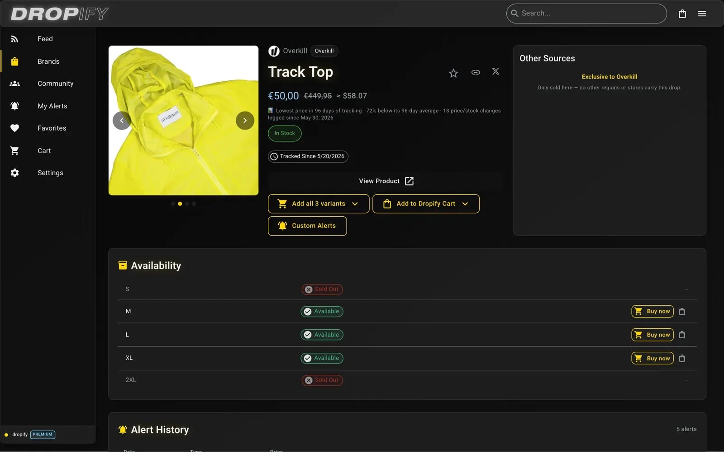Screen dimensions: 724x452
Task: Click Tracked Since 5/20/2026 chip
Action: pos(308,156)
